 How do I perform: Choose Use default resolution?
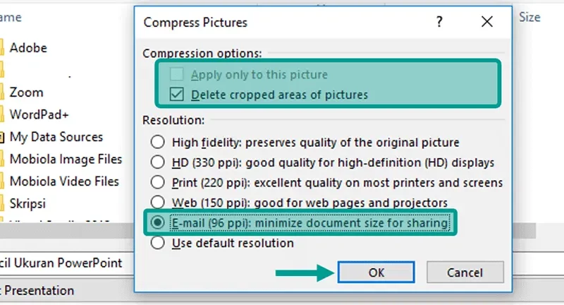pyautogui.click(x=157, y=243)
